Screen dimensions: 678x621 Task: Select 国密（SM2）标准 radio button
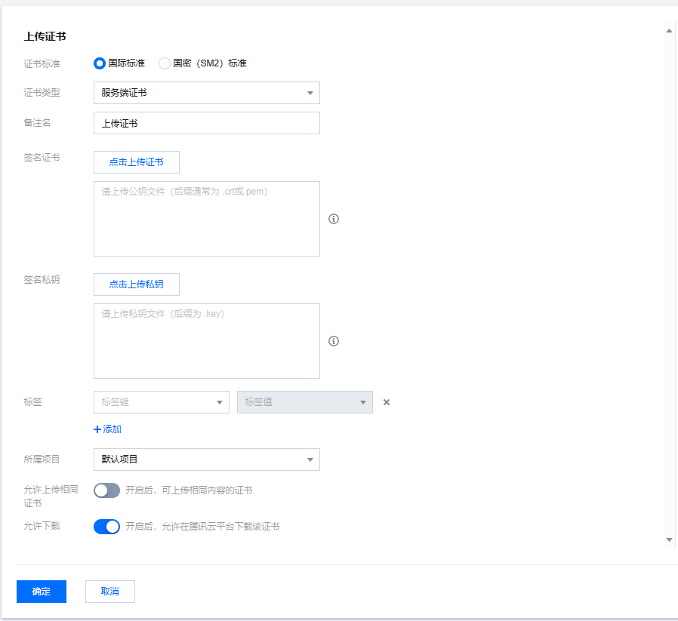click(x=165, y=63)
